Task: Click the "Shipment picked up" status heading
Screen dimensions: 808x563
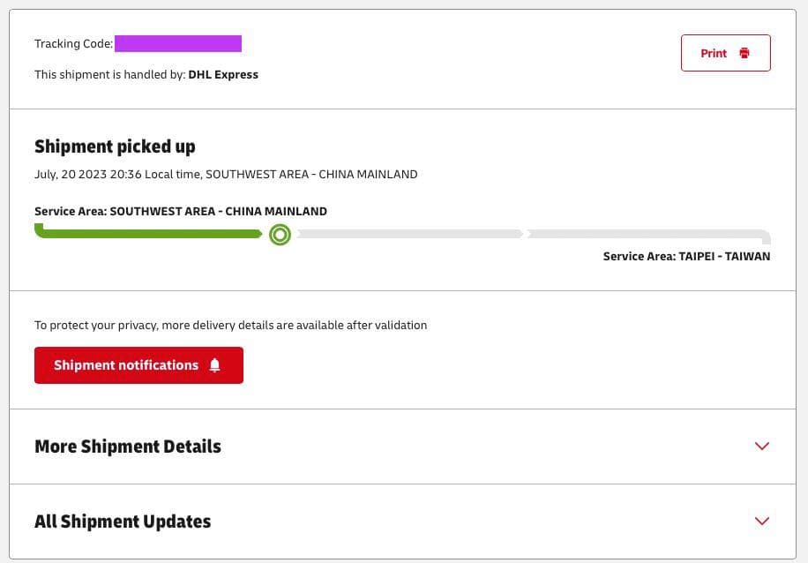Action: [115, 146]
